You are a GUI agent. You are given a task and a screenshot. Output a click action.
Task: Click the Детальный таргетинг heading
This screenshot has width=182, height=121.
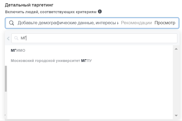click(x=29, y=5)
